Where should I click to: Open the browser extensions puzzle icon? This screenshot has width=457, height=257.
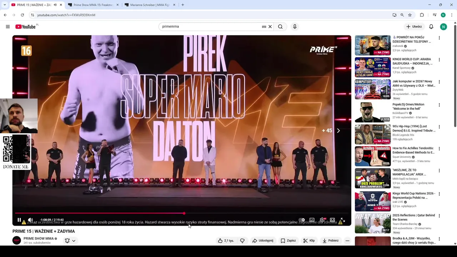pos(422,15)
